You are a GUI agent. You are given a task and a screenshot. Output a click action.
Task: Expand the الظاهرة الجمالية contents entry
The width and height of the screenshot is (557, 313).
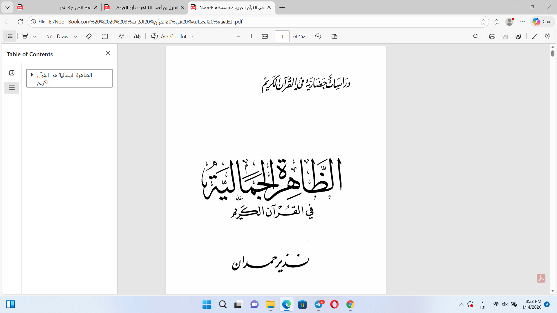point(32,75)
